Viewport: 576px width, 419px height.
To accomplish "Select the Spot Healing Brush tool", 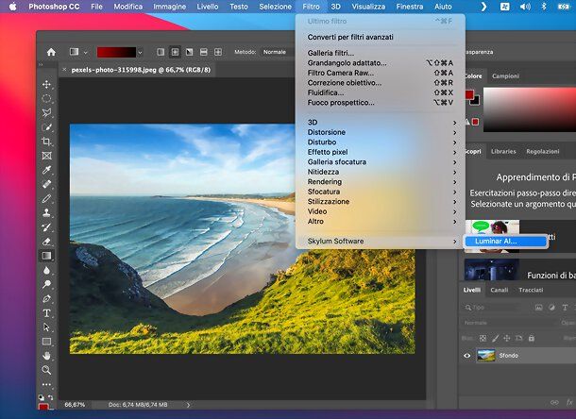I will coord(46,184).
